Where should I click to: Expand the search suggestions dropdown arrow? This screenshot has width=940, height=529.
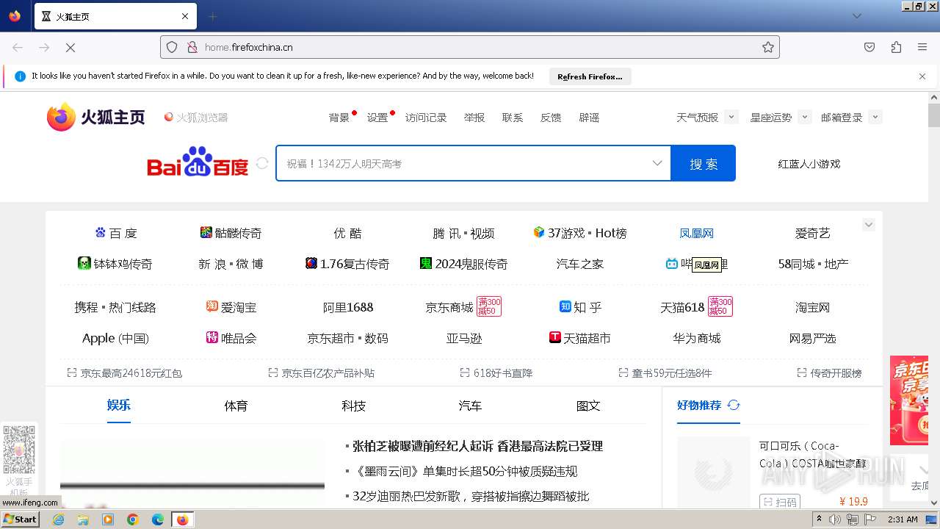coord(657,163)
